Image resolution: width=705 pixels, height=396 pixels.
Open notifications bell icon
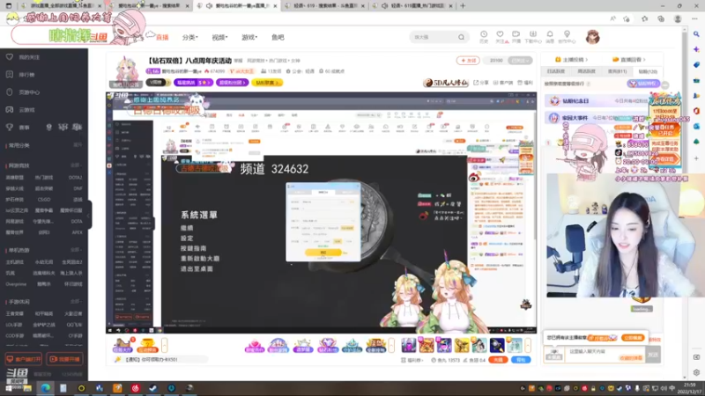pyautogui.click(x=550, y=37)
